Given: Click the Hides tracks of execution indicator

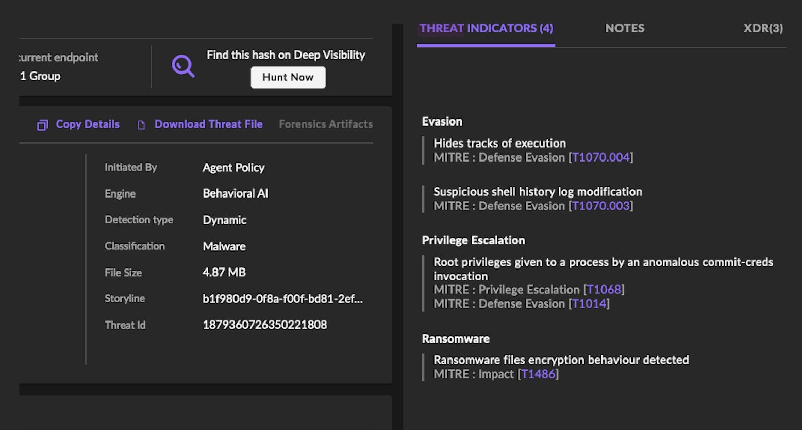Looking at the screenshot, I should 499,143.
